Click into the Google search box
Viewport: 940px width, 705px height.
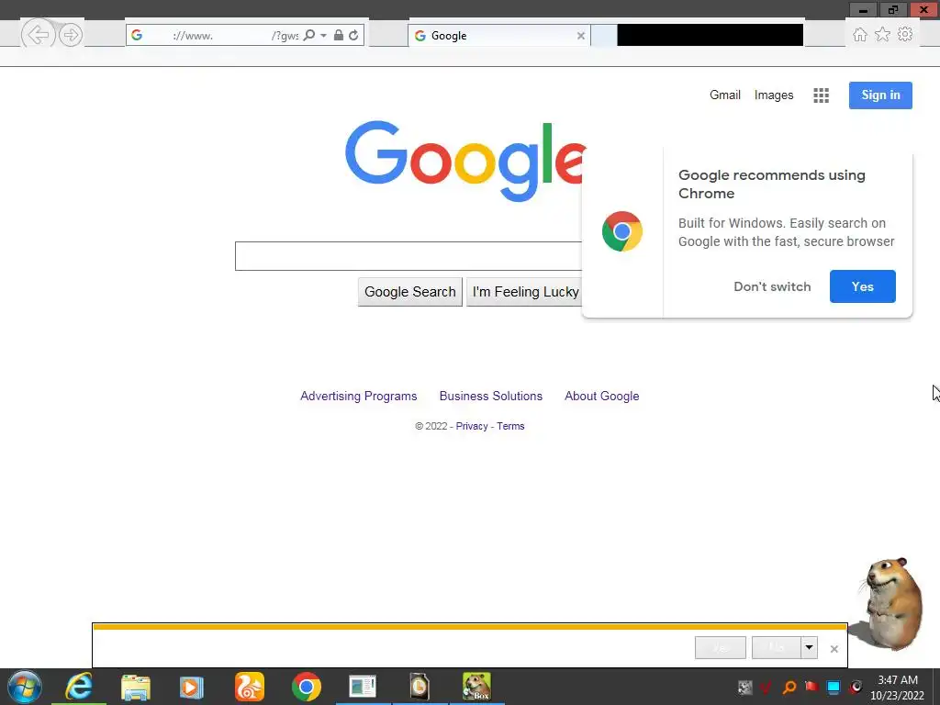(408, 256)
